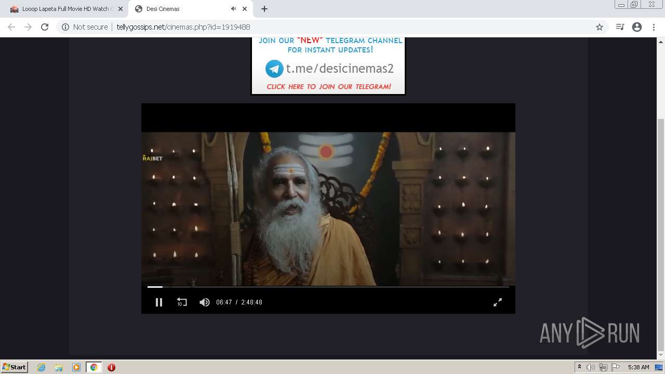Close the Looop Lapeta tab

click(x=120, y=9)
